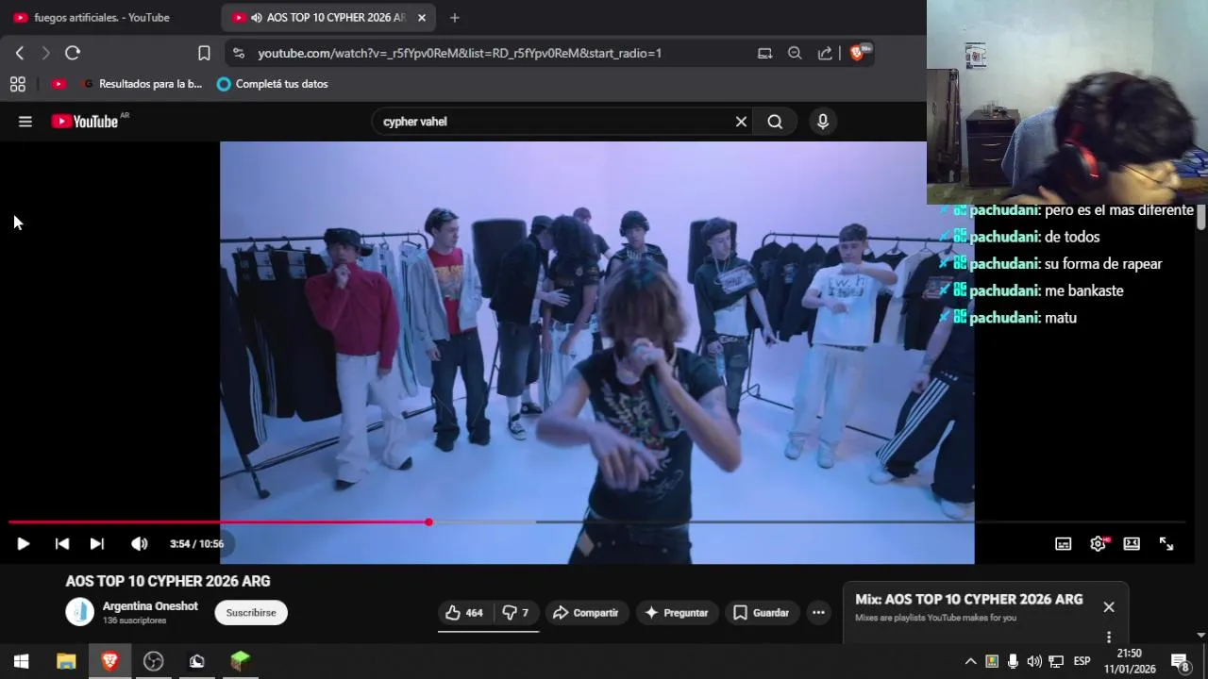Open Brave Shields lion icon
The image size is (1208, 679).
[x=857, y=53]
